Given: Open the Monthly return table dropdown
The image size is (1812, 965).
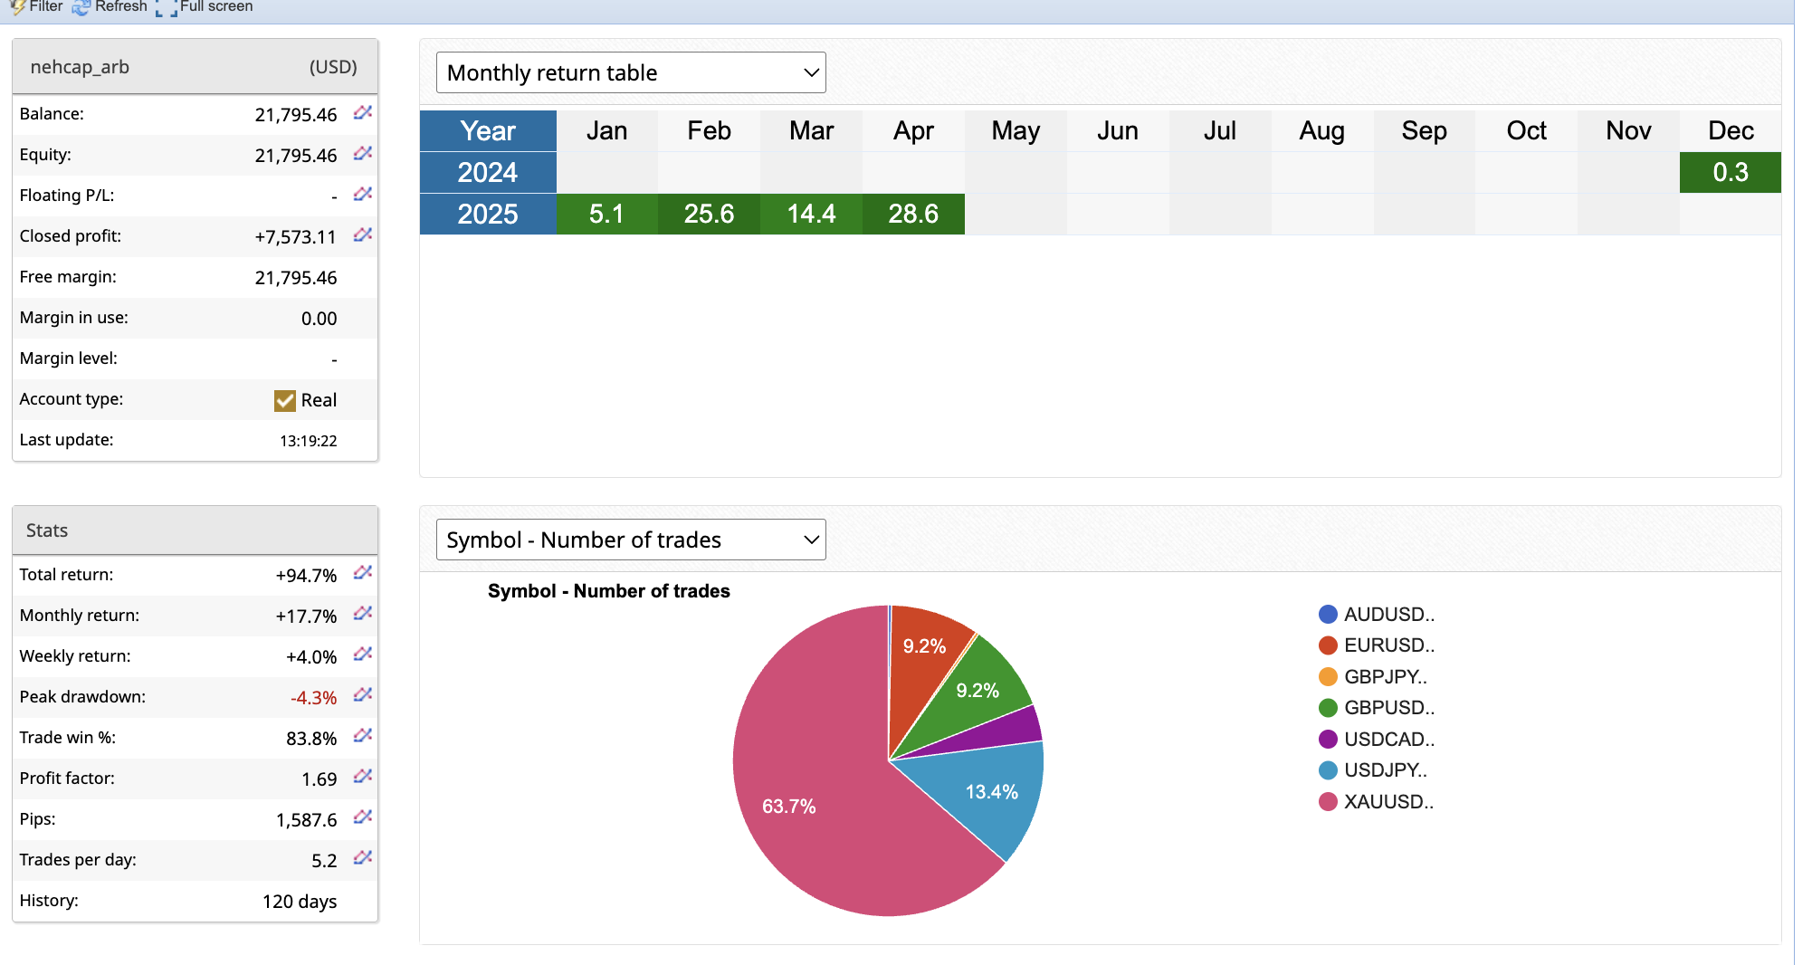Looking at the screenshot, I should pyautogui.click(x=631, y=72).
